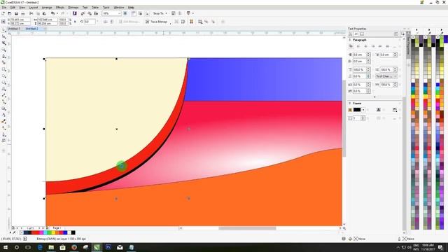The width and height of the screenshot is (448, 252).
Task: Open the Snap To dropdown
Action: pyautogui.click(x=166, y=13)
